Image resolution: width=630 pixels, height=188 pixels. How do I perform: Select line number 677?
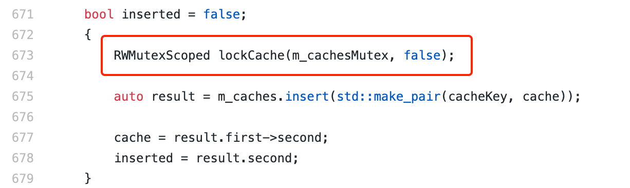(22, 138)
